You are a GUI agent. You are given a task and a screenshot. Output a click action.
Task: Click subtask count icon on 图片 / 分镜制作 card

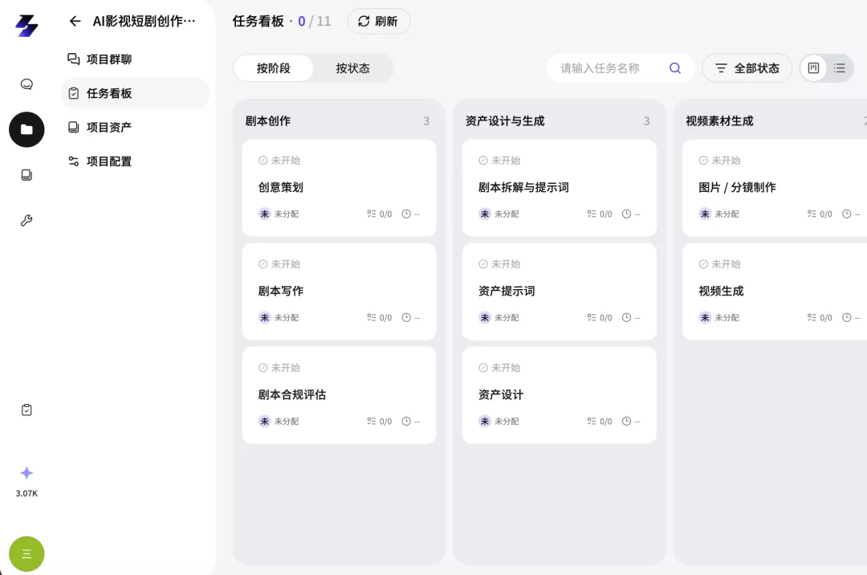(x=812, y=214)
